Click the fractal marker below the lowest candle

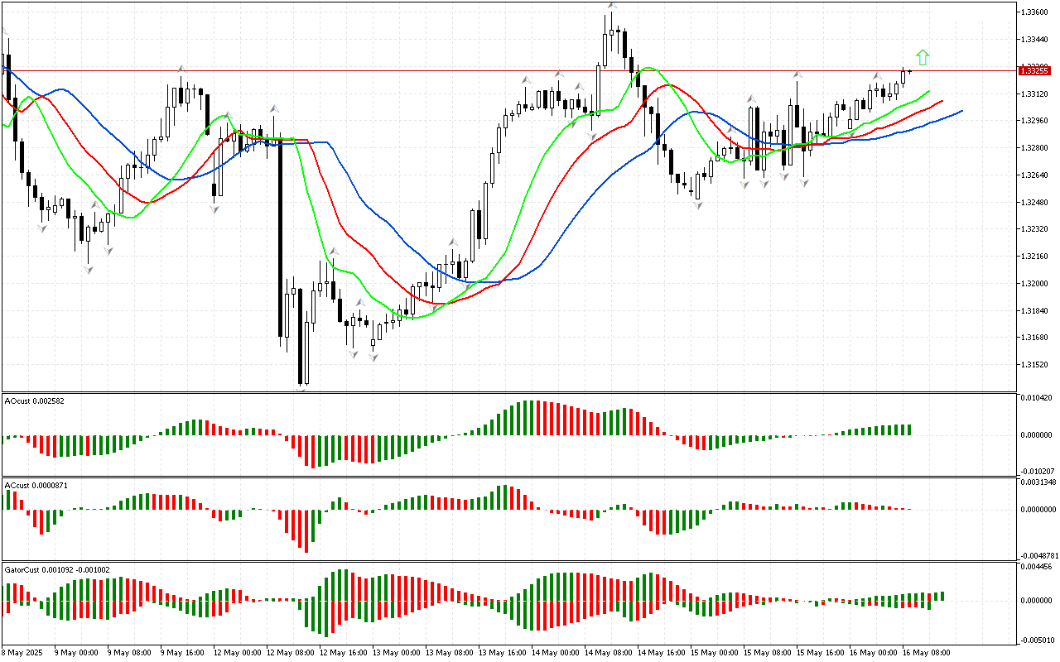click(x=302, y=389)
